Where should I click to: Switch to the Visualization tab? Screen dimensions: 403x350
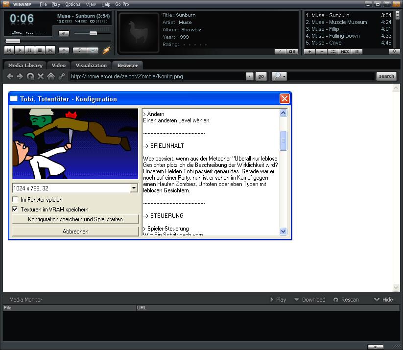[x=91, y=65]
